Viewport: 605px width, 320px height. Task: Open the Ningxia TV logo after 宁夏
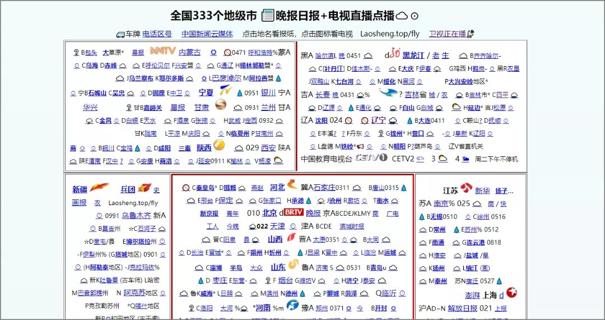[225, 91]
